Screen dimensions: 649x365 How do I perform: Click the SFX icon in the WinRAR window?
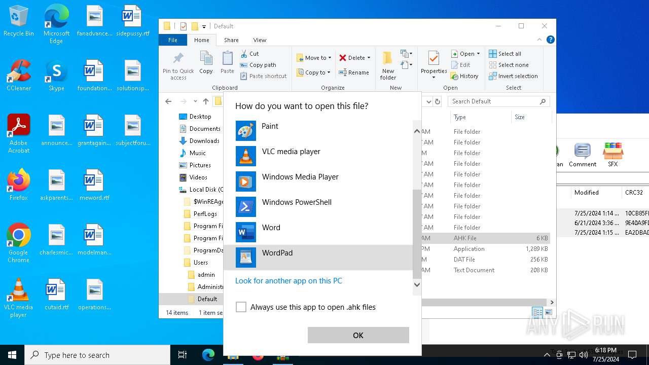613,155
